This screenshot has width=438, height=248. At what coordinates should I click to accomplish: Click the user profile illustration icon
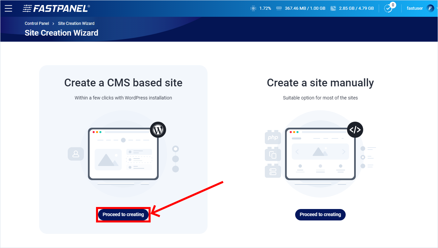76,154
